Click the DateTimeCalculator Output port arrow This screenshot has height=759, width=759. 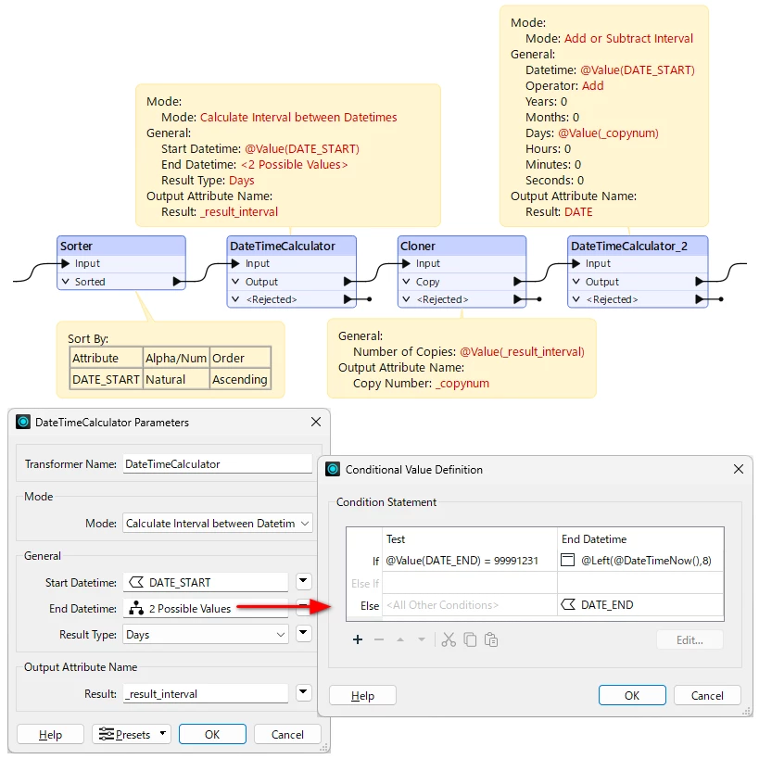[x=348, y=281]
